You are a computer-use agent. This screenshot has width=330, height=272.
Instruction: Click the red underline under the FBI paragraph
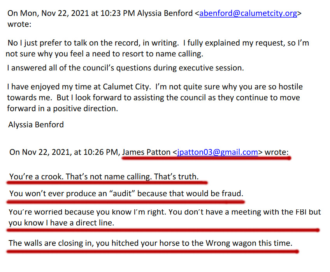tap(163, 230)
